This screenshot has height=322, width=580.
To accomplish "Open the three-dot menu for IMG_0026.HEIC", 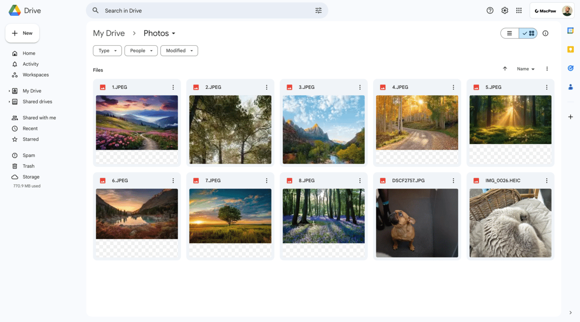I will (547, 181).
